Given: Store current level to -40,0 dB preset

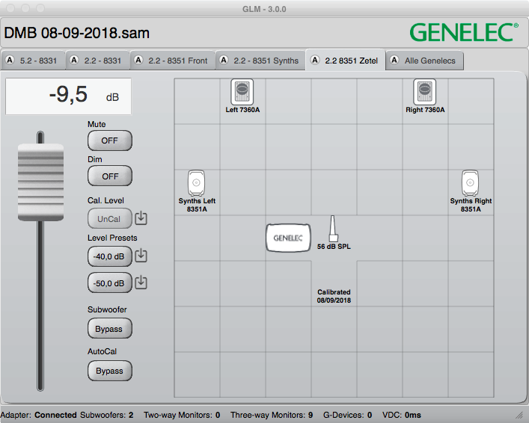Looking at the screenshot, I should point(141,256).
